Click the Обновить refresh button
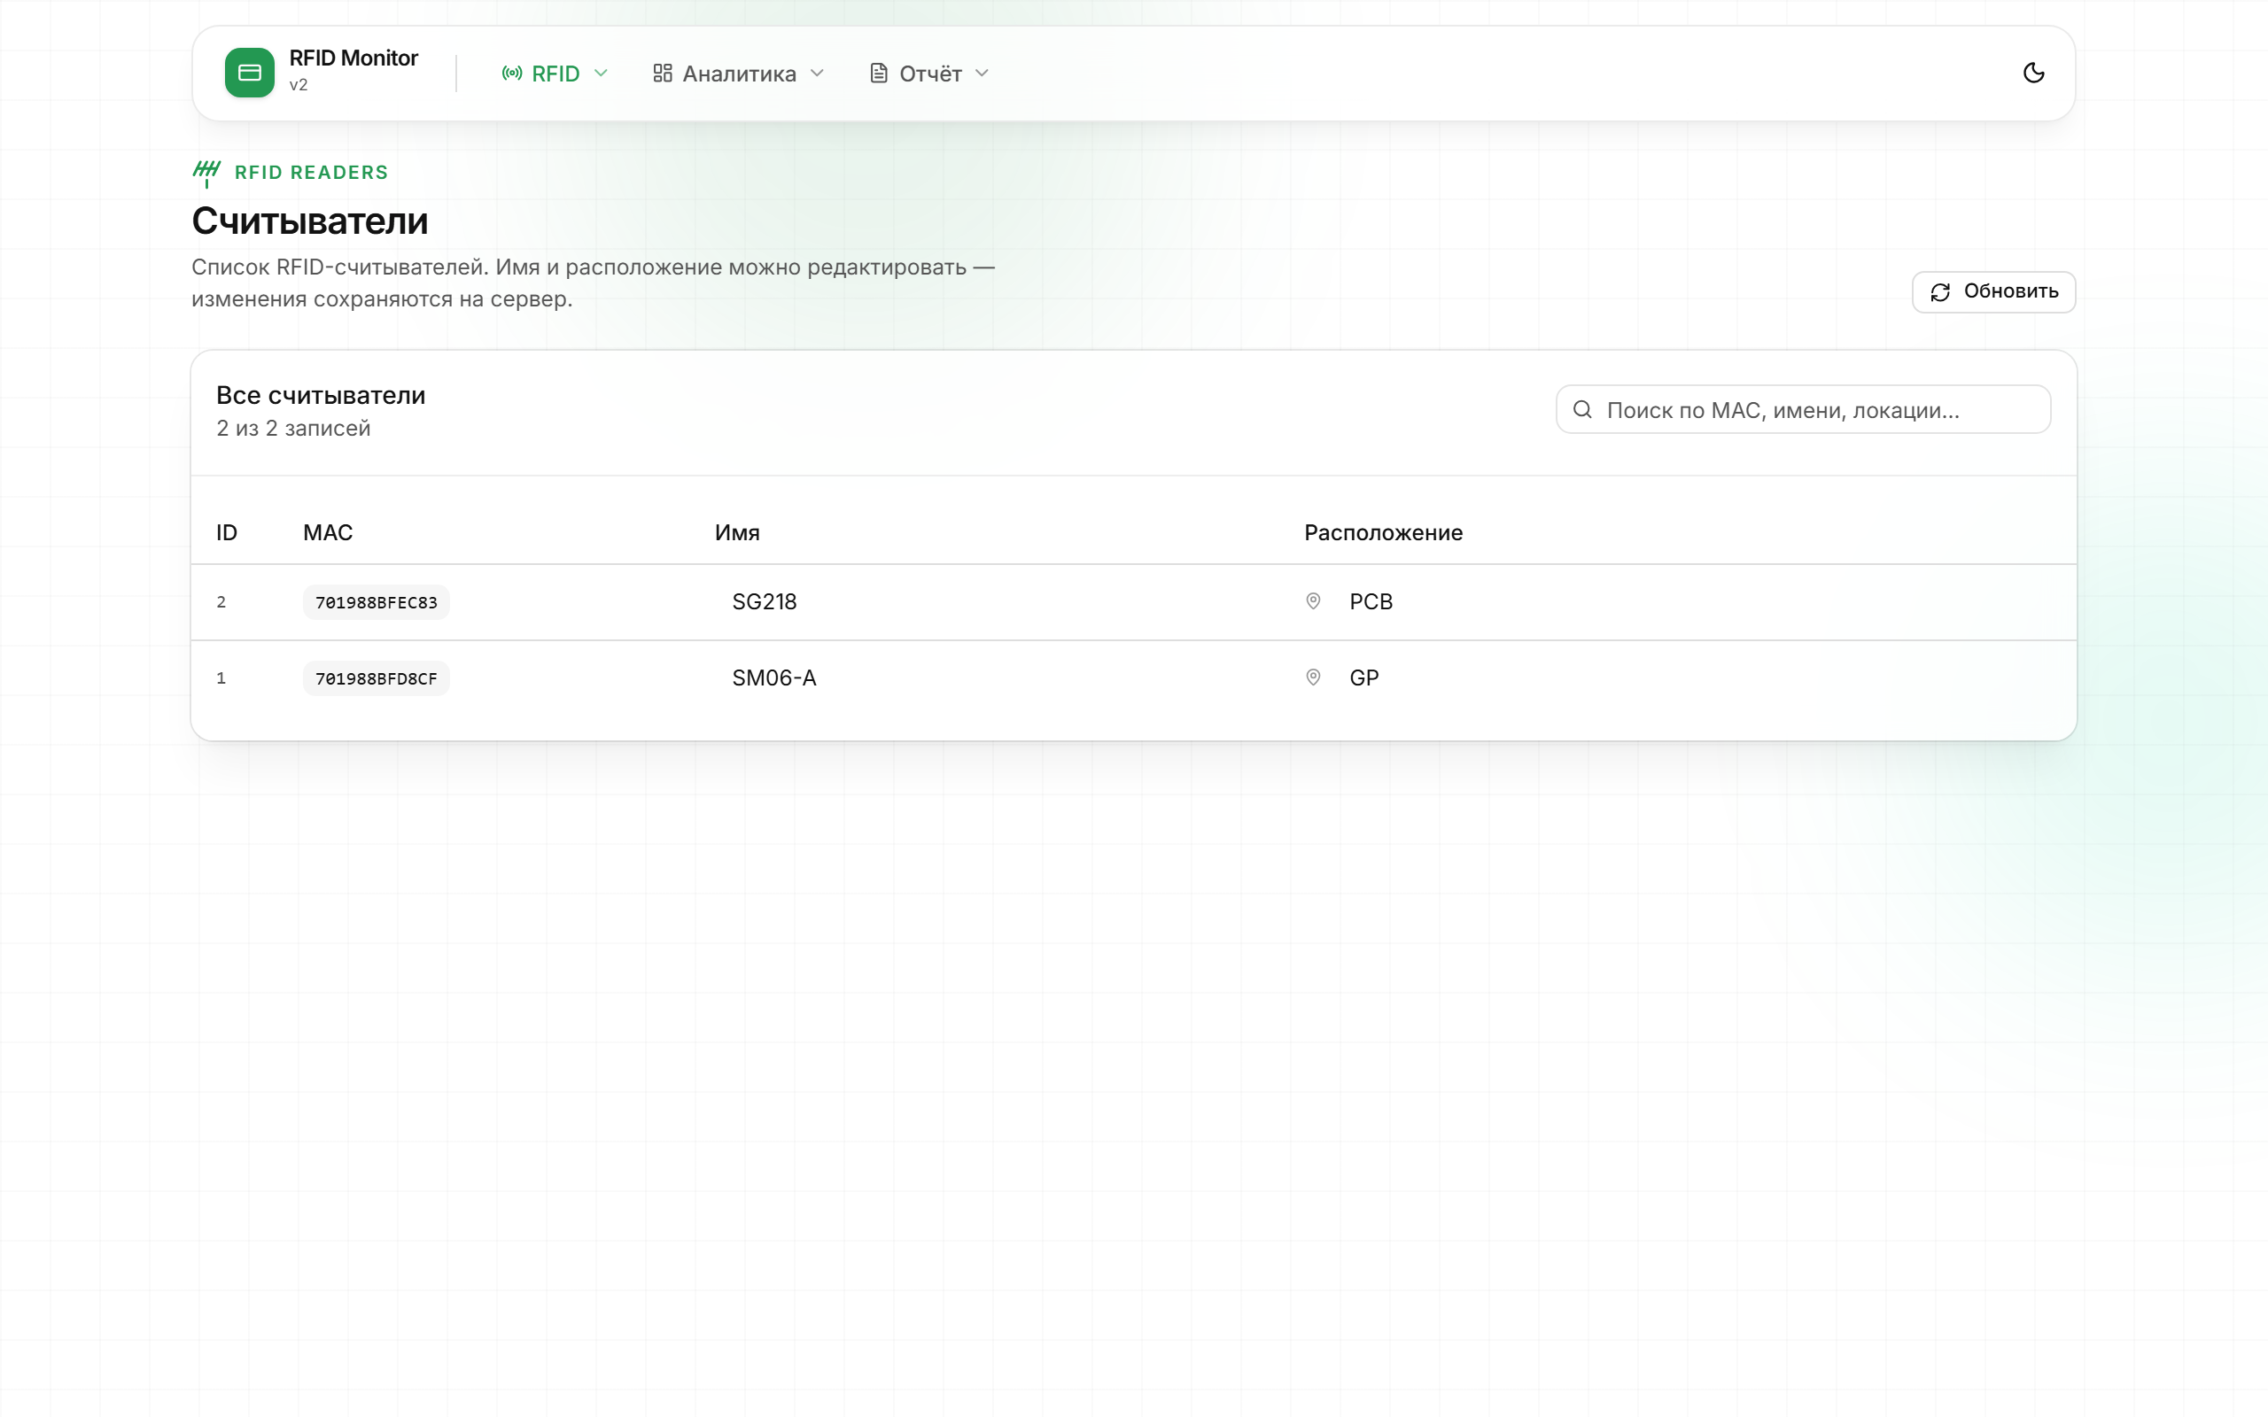Image resolution: width=2268 pixels, height=1417 pixels. coord(1993,291)
